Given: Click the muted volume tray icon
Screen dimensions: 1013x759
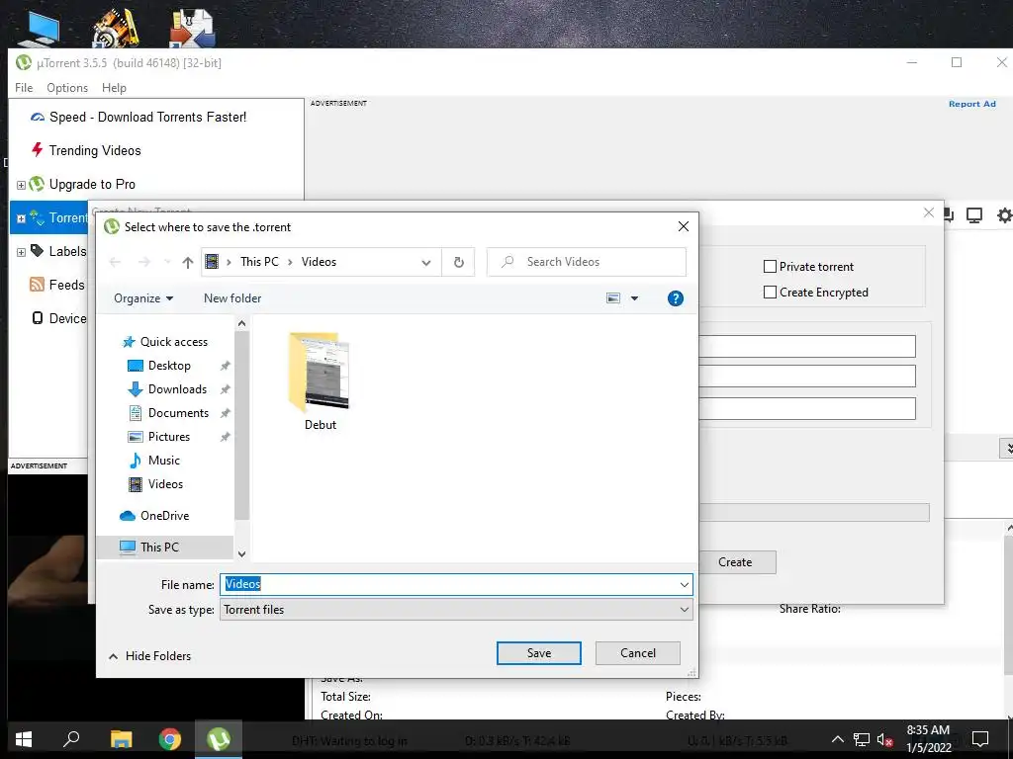Looking at the screenshot, I should pyautogui.click(x=885, y=739).
